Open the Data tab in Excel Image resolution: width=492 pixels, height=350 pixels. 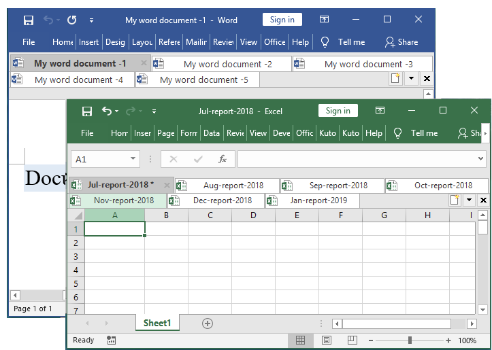[212, 133]
